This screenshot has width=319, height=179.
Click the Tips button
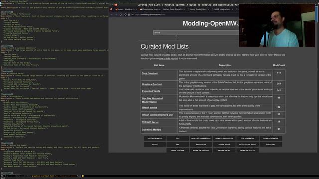pyautogui.click(x=178, y=138)
